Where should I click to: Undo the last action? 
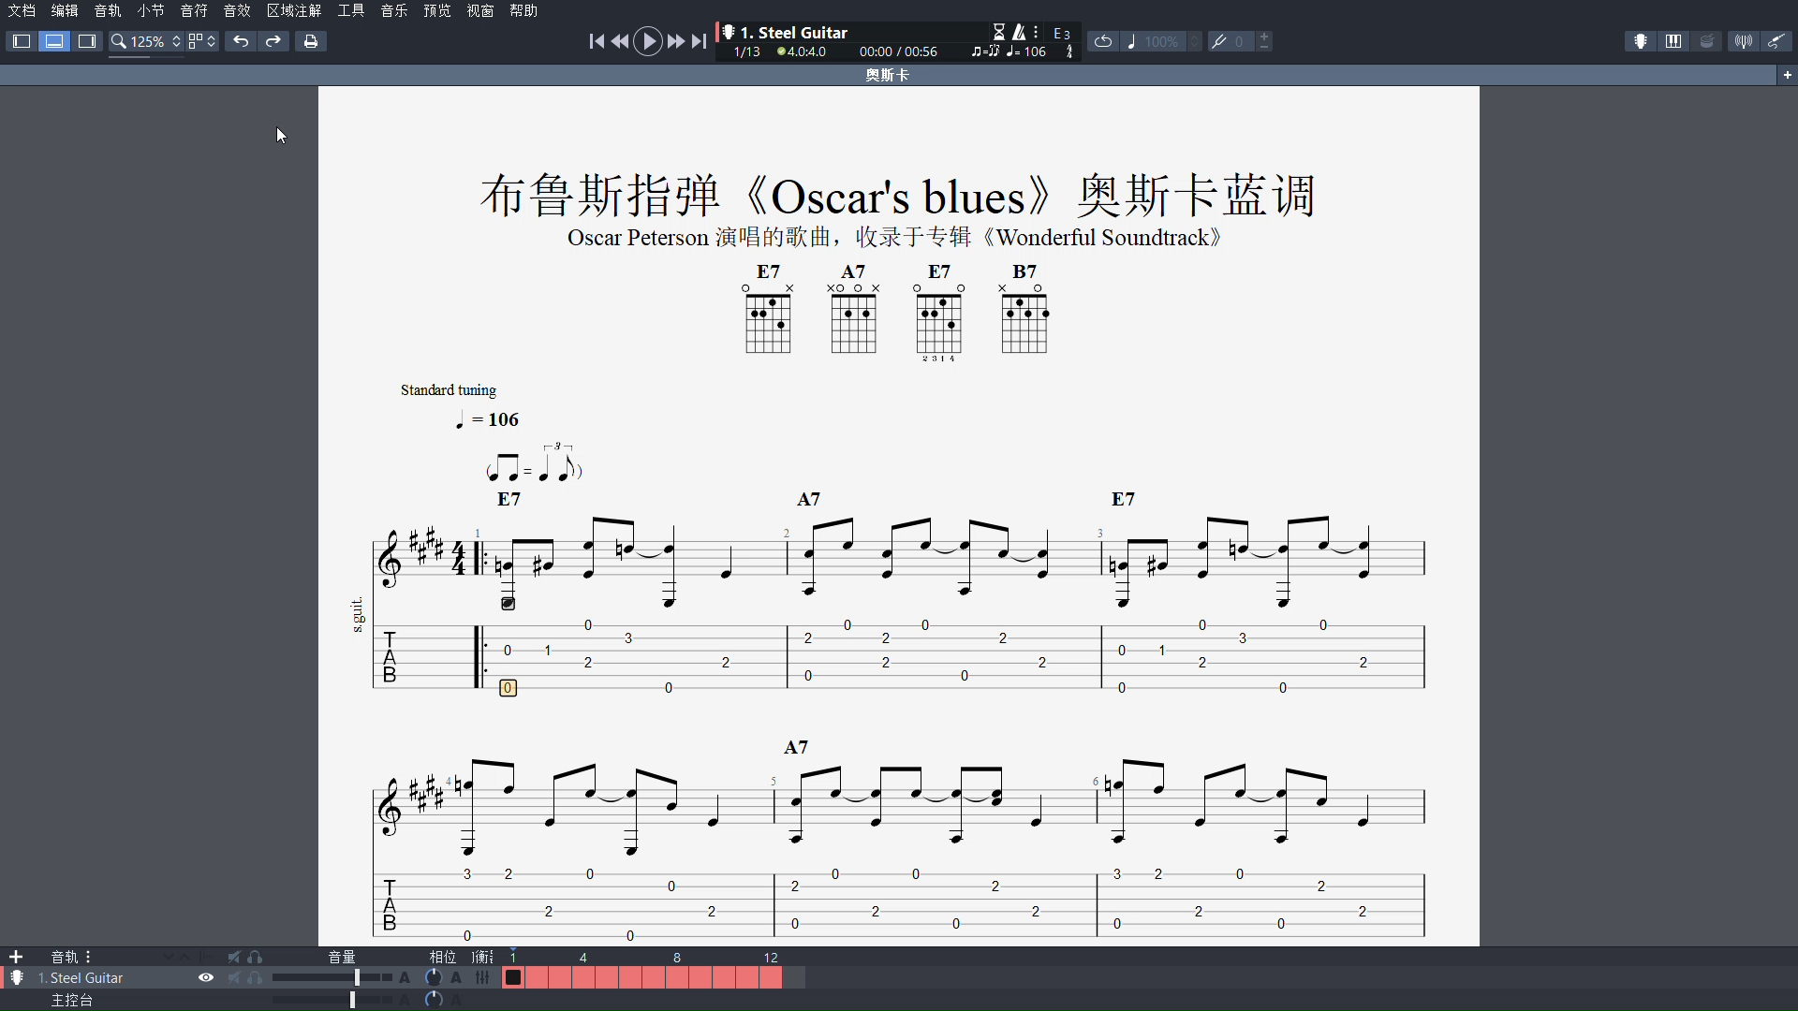pyautogui.click(x=241, y=41)
